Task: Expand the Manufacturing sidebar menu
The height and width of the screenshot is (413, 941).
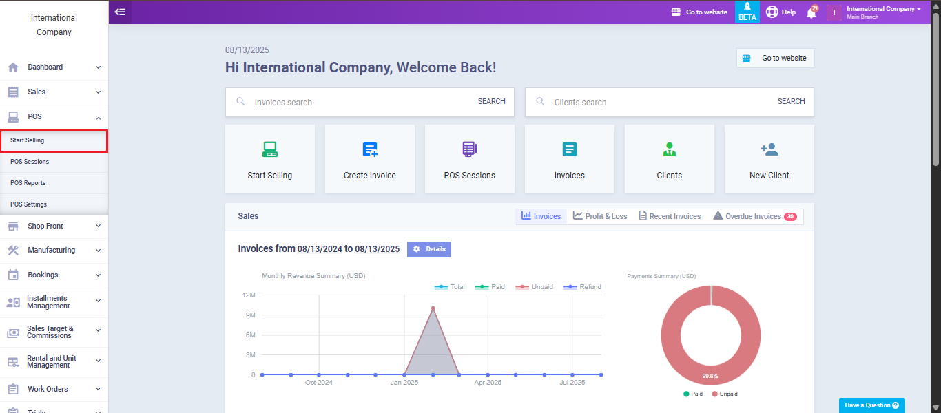Action: 54,250
